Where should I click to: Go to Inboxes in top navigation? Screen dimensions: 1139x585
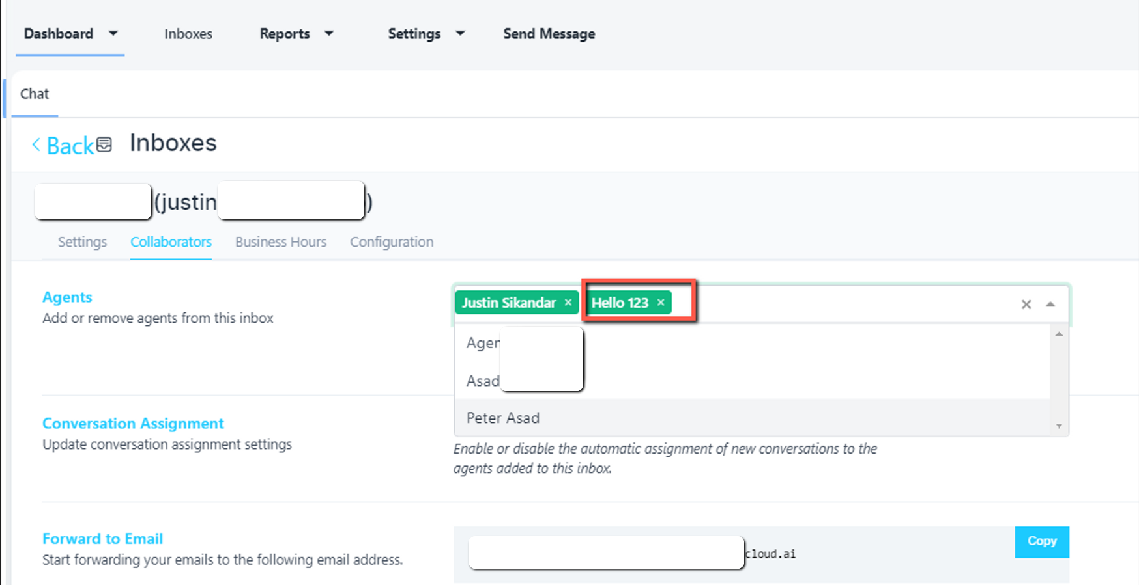pos(188,34)
